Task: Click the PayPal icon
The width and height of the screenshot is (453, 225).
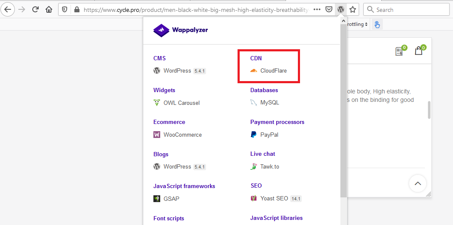Action: (x=253, y=135)
